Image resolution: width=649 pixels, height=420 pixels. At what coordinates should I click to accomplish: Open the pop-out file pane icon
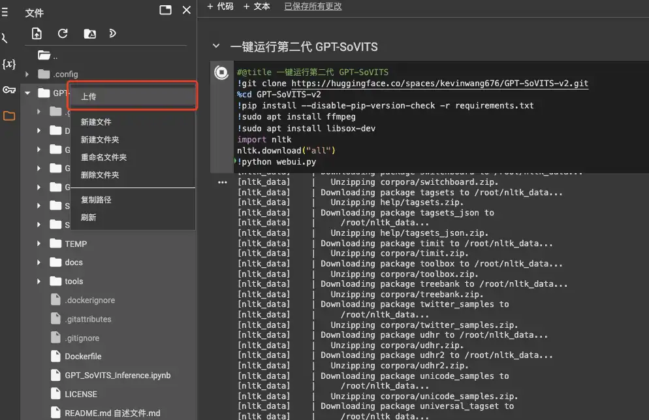point(166,10)
